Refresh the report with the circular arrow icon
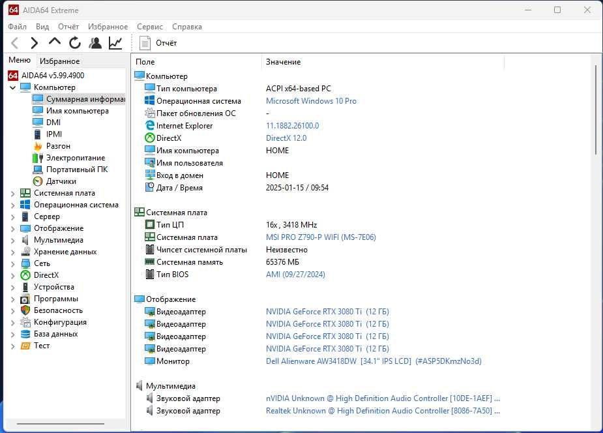This screenshot has width=603, height=433. [x=75, y=42]
